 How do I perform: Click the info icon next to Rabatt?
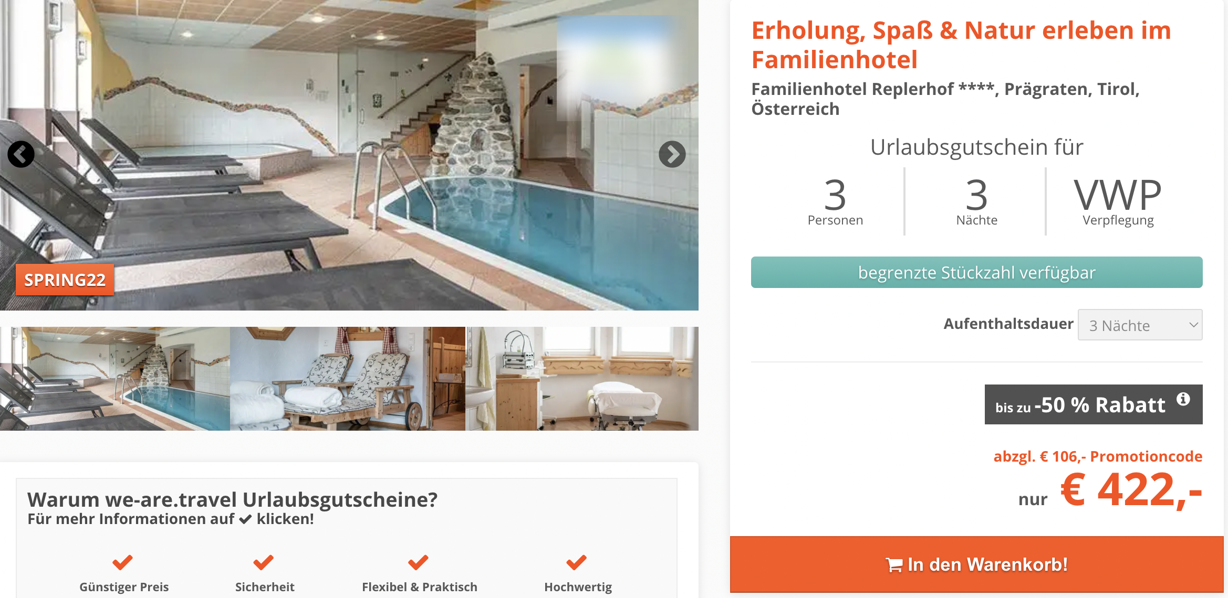point(1183,399)
